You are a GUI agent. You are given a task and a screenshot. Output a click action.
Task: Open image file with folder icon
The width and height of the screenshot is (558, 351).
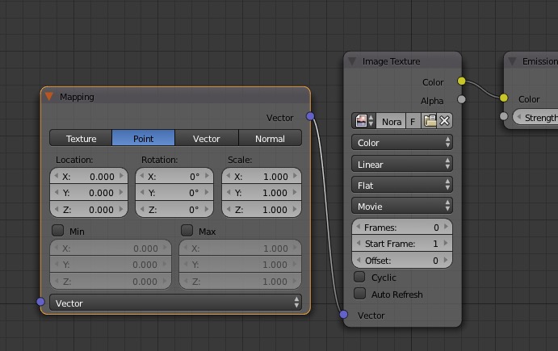tap(430, 121)
